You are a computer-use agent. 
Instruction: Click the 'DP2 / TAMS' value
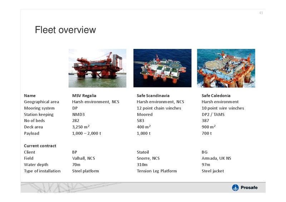tap(213, 115)
